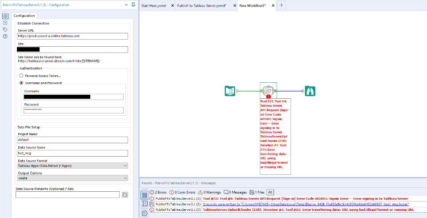The height and width of the screenshot is (218, 427).
Task: Open the written test_mcg.hyper file link
Action: click(x=306, y=204)
